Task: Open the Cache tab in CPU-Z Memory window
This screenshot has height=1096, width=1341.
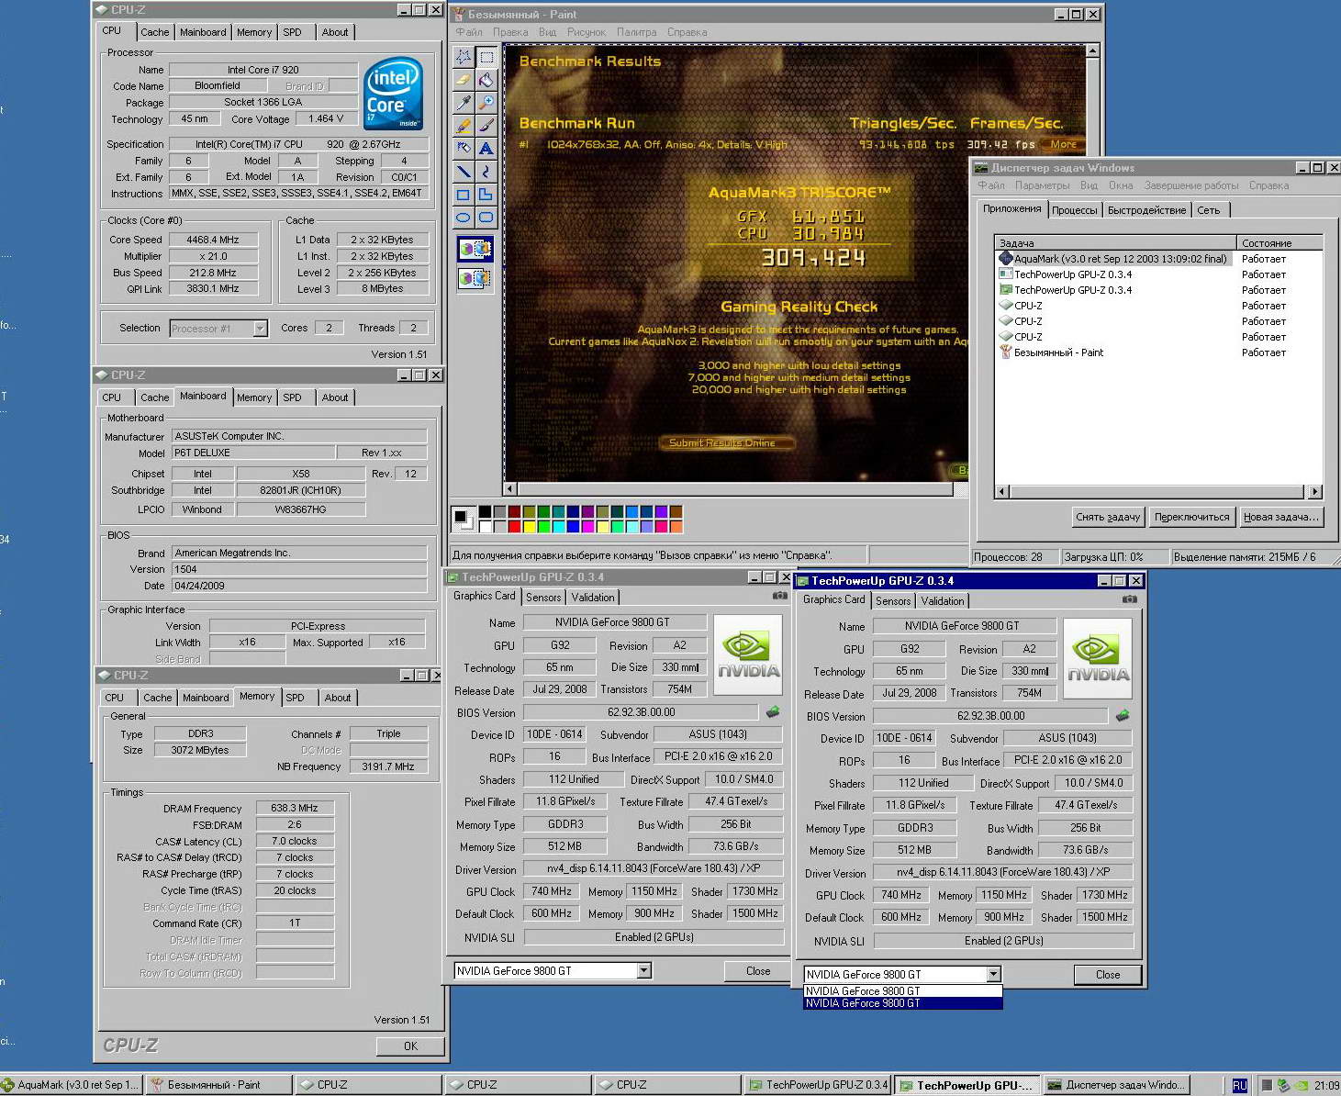Action: pos(157,698)
